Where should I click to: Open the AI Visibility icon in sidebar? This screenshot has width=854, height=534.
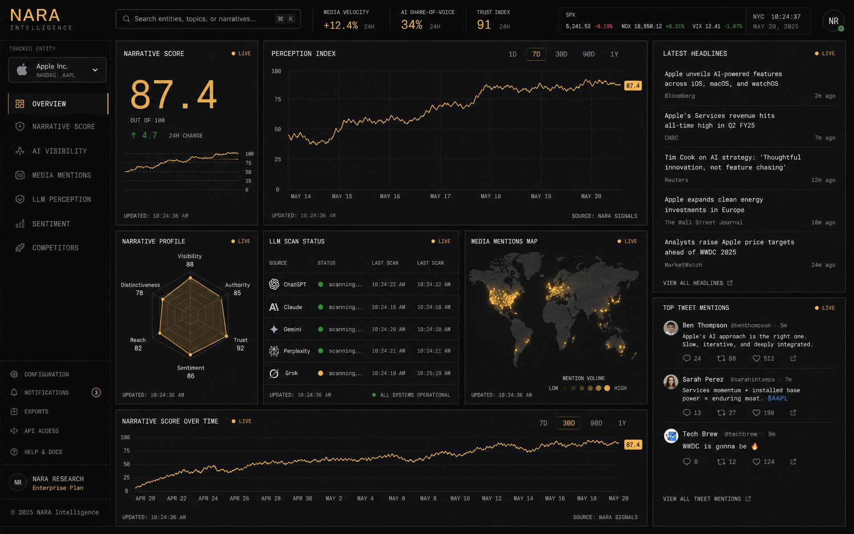pos(20,151)
